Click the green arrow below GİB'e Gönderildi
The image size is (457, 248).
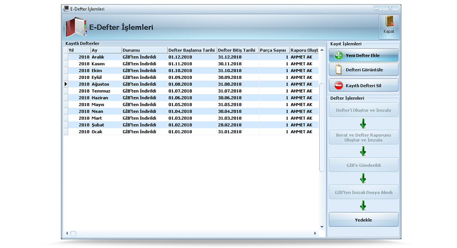click(x=363, y=178)
